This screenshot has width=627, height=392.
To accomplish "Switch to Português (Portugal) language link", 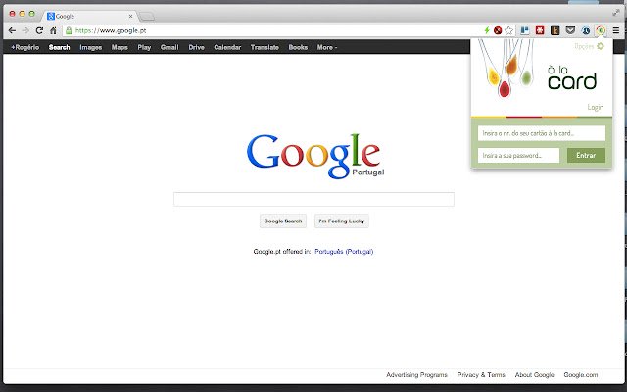I will pyautogui.click(x=344, y=252).
